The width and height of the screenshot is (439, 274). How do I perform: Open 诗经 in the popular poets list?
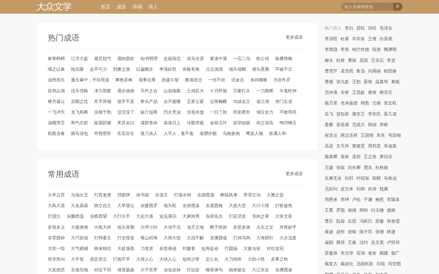[x=372, y=28]
